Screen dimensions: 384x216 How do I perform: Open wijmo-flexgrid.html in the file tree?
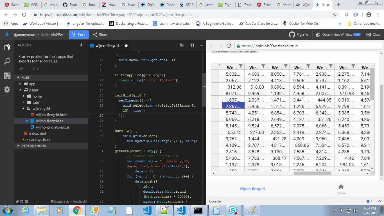click(51, 115)
